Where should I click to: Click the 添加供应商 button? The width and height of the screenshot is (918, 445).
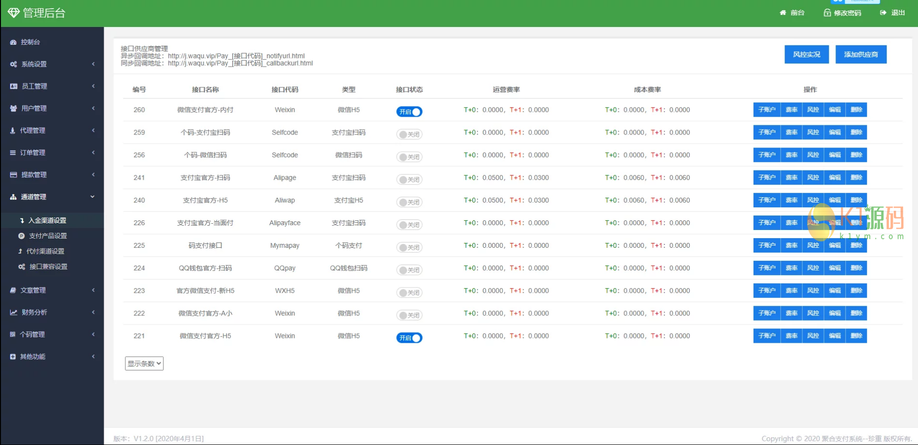point(861,54)
